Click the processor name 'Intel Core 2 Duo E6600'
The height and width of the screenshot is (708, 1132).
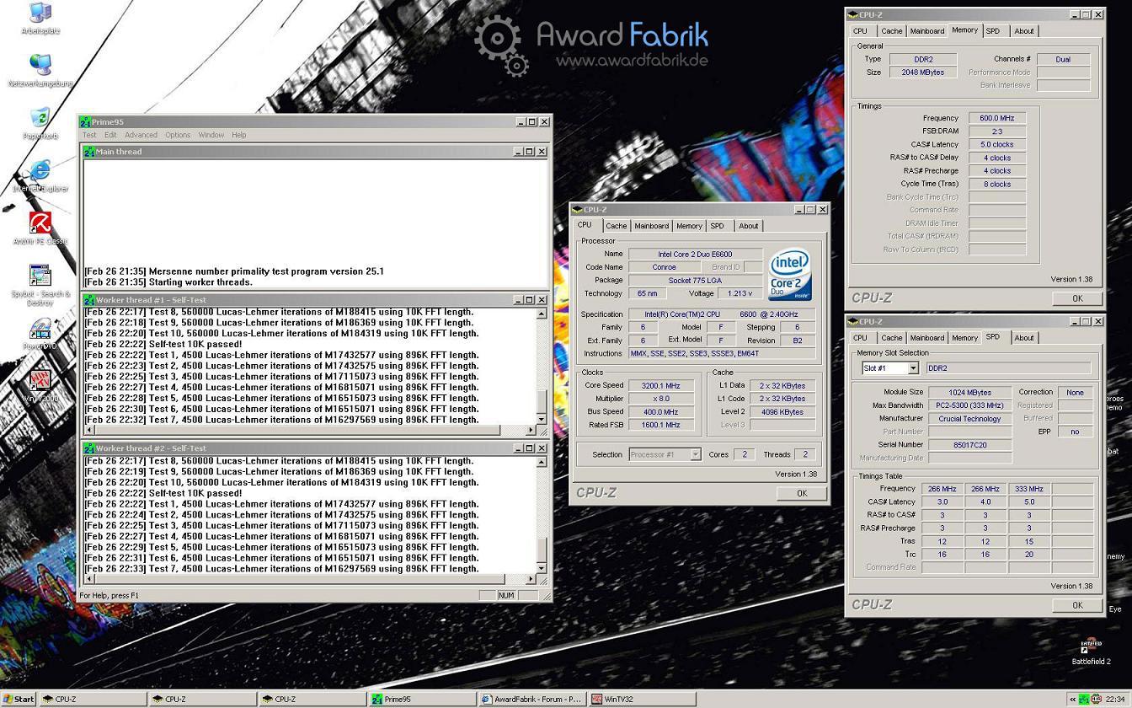[695, 254]
